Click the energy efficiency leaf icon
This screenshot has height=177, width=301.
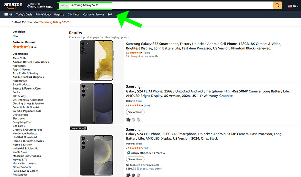[x=128, y=153]
